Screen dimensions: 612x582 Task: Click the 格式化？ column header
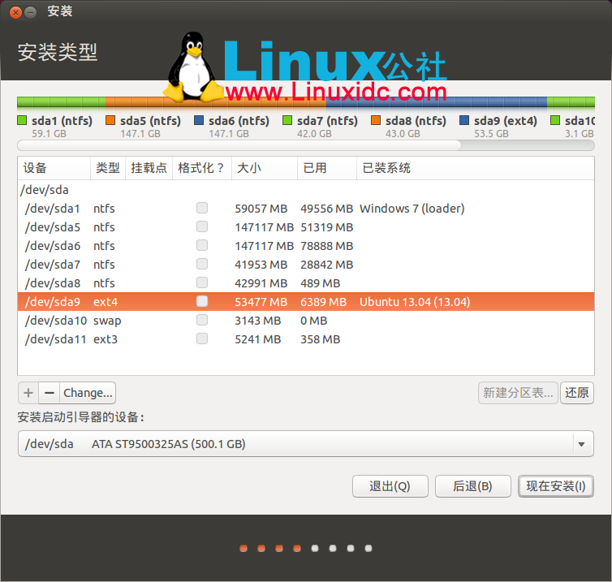coord(202,168)
